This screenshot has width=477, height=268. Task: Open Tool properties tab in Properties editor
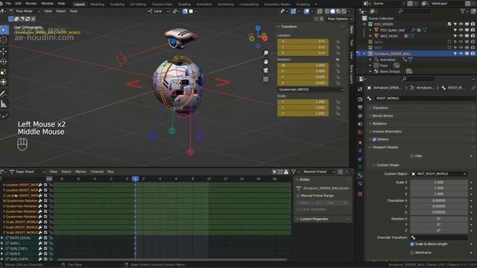pyautogui.click(x=360, y=89)
